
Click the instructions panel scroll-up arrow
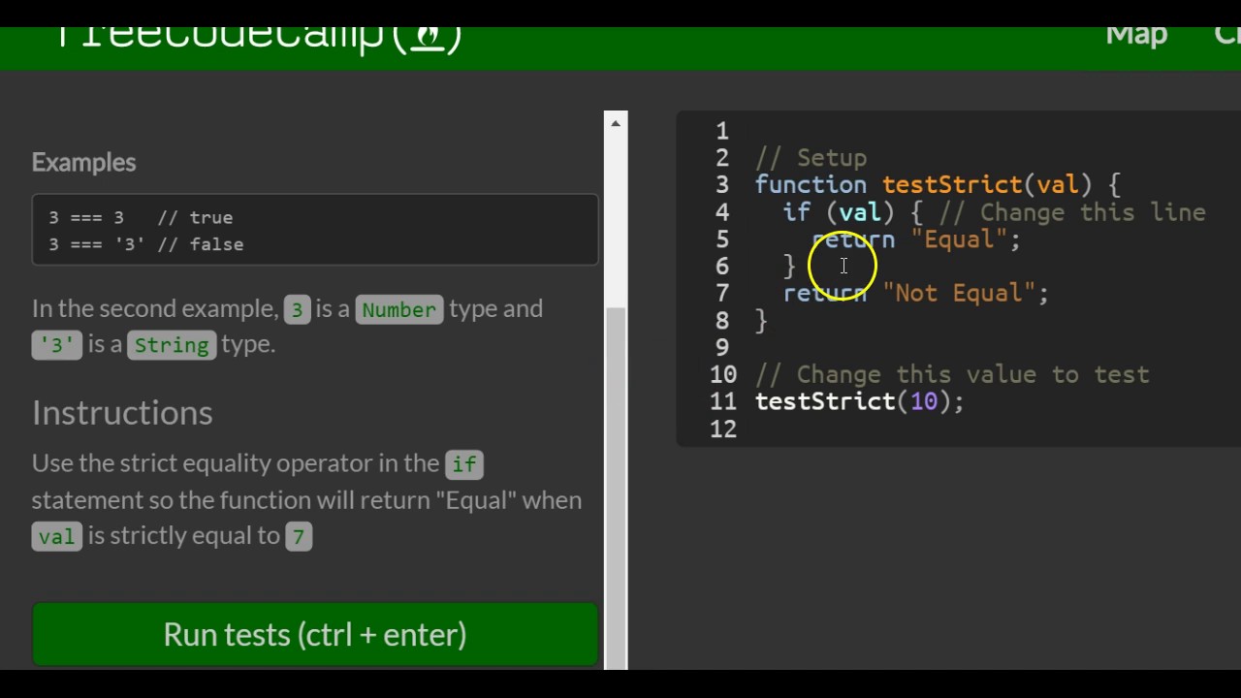[x=615, y=123]
